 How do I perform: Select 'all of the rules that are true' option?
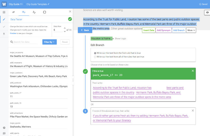(95, 57)
